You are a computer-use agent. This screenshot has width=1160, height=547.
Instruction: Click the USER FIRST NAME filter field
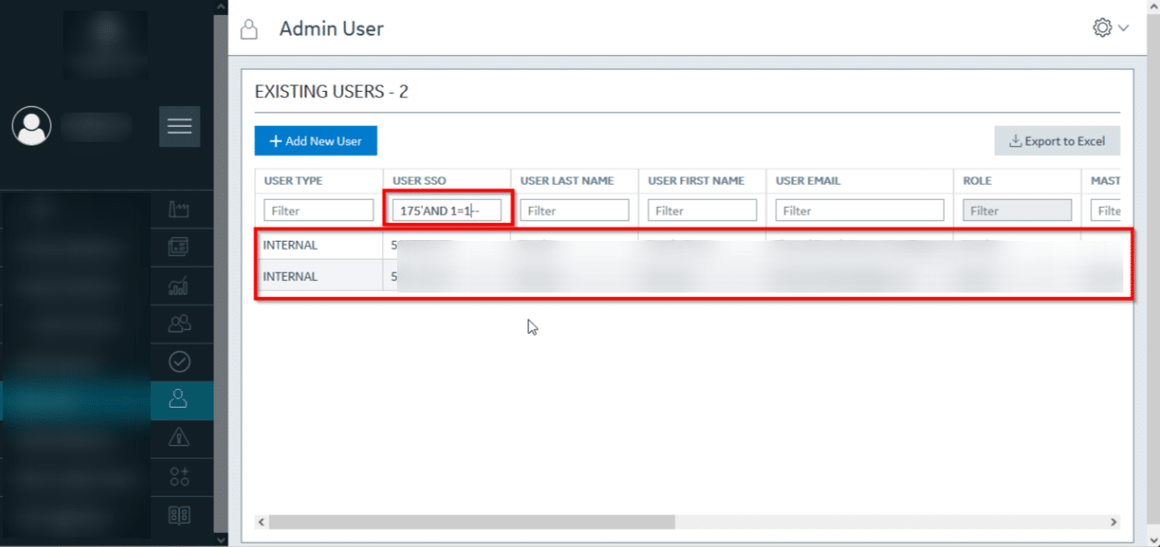(702, 211)
